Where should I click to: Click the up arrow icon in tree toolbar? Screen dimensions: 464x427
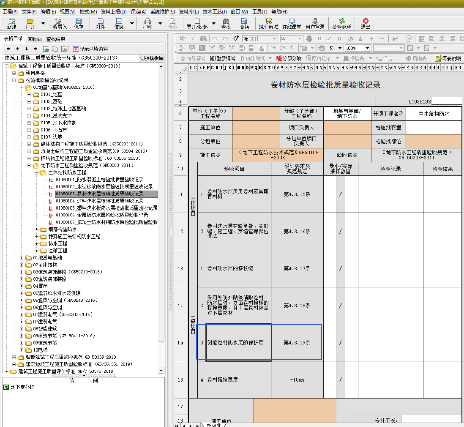(18, 49)
